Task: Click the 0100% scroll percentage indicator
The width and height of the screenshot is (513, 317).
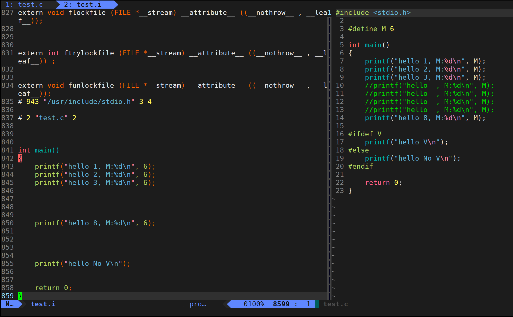Action: click(x=254, y=304)
